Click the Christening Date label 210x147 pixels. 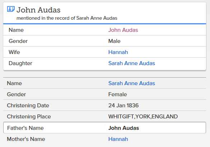28,106
